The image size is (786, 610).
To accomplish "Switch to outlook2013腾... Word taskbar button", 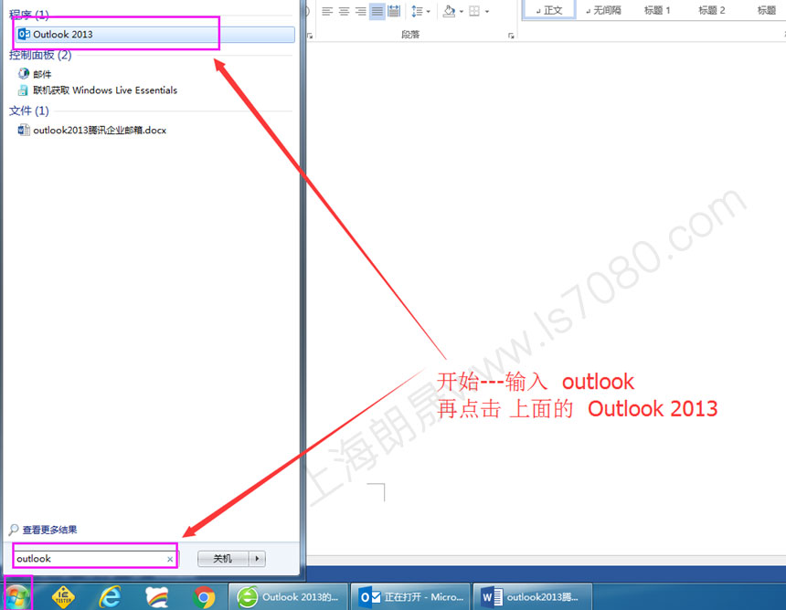I will pos(532,597).
